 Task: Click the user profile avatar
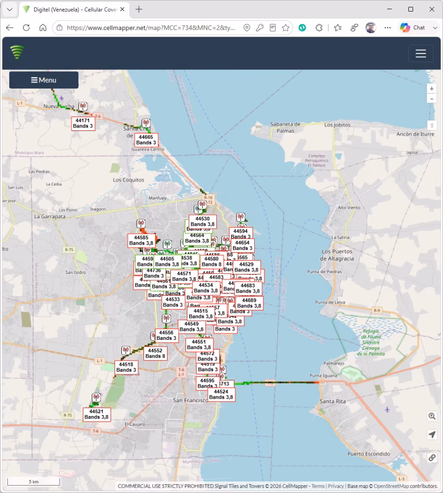[x=371, y=27]
